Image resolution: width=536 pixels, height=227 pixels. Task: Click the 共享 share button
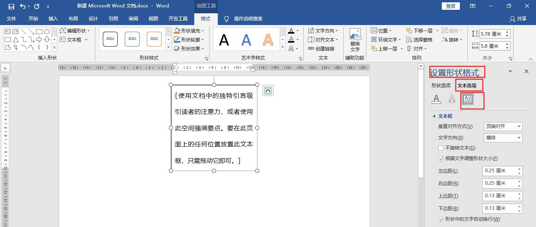(x=518, y=18)
